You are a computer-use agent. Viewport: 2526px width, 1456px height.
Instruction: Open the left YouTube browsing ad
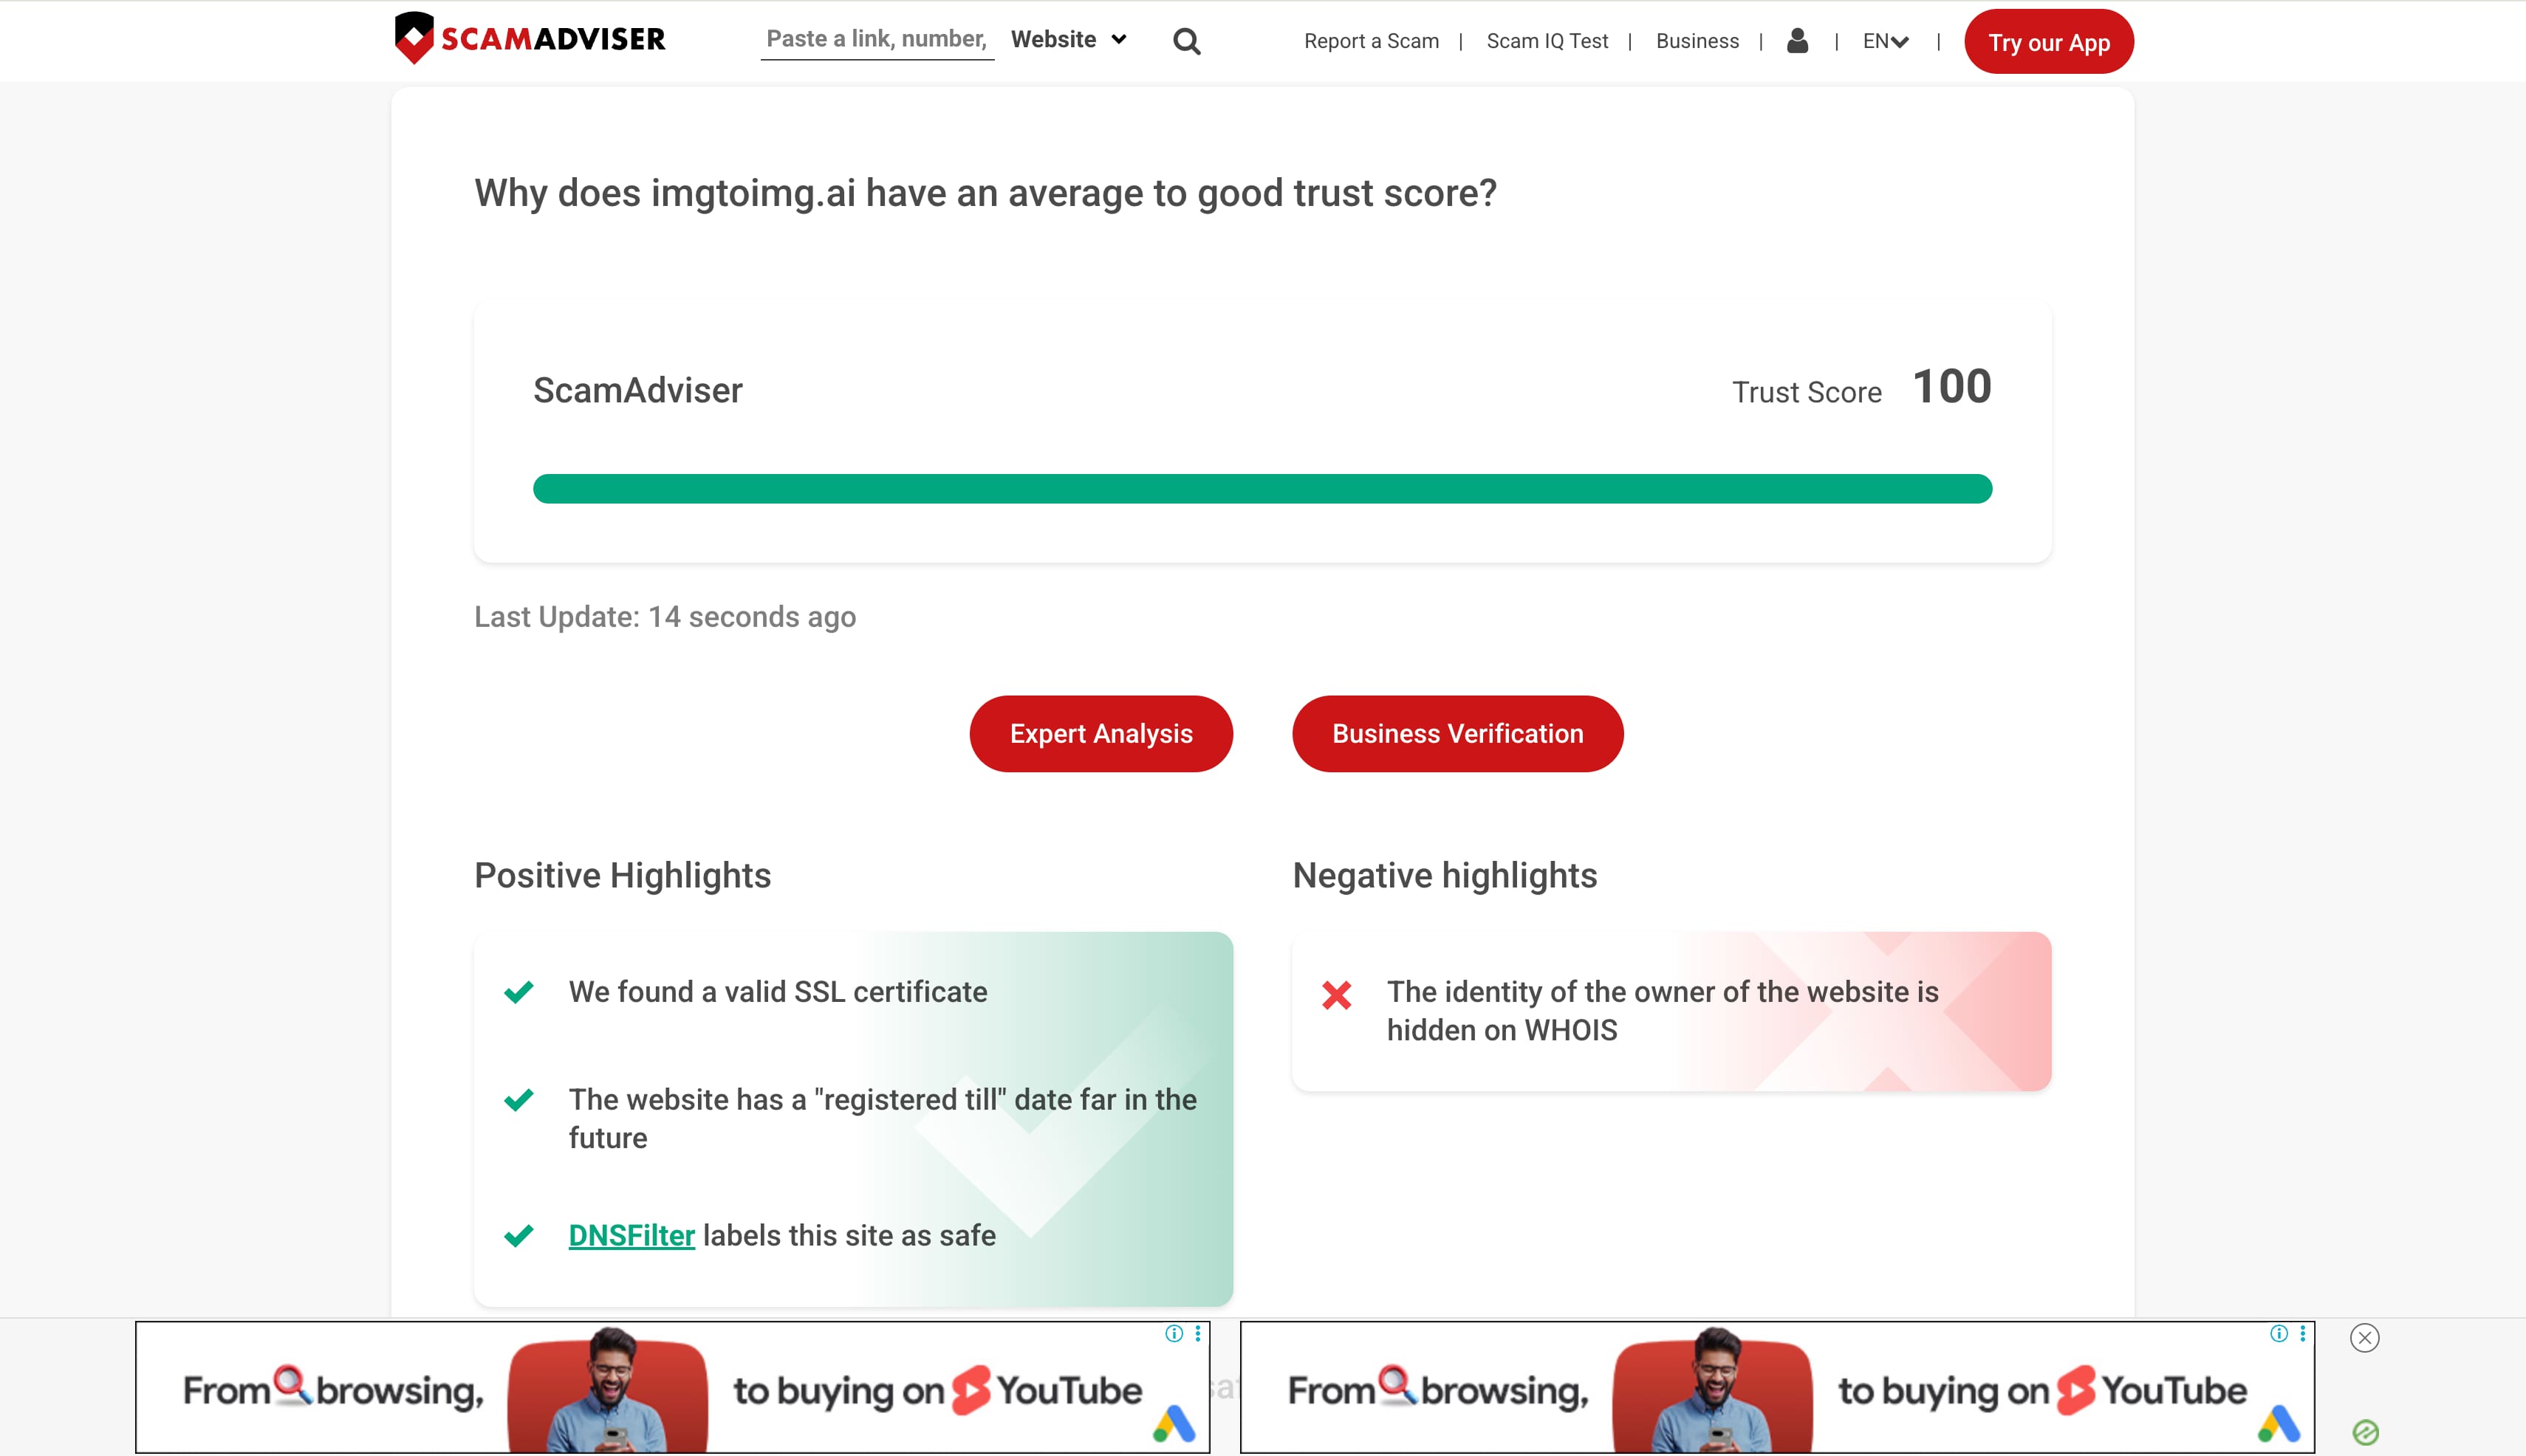[672, 1387]
